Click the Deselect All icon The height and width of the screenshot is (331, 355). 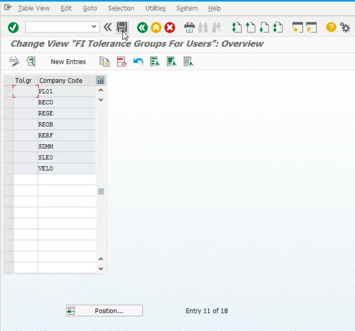point(188,61)
